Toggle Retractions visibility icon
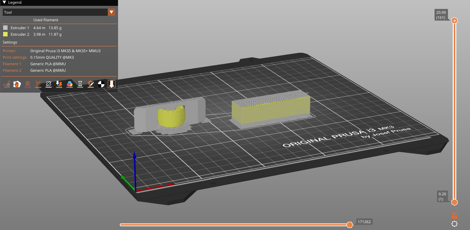 tap(28, 84)
